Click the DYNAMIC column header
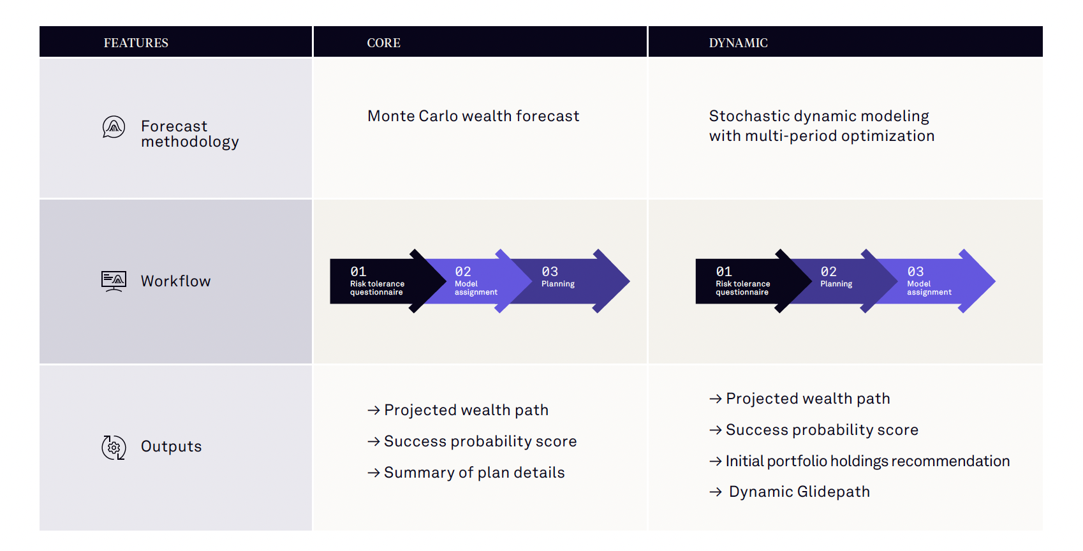Viewport: 1083px width, 551px height. 738,43
